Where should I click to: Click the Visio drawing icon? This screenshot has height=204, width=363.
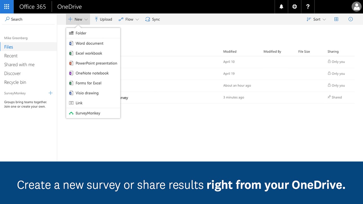tap(71, 93)
